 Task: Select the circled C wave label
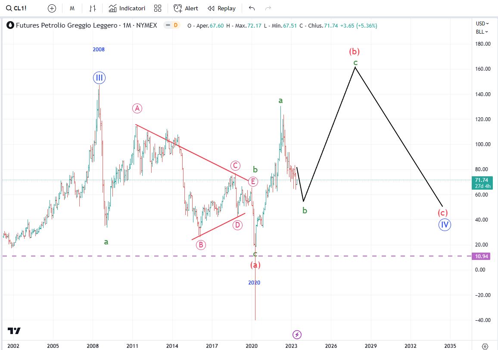click(x=235, y=166)
